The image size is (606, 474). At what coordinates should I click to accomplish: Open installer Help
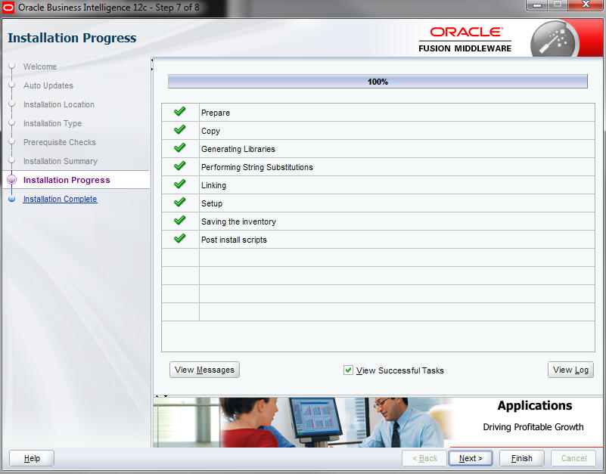[x=32, y=458]
